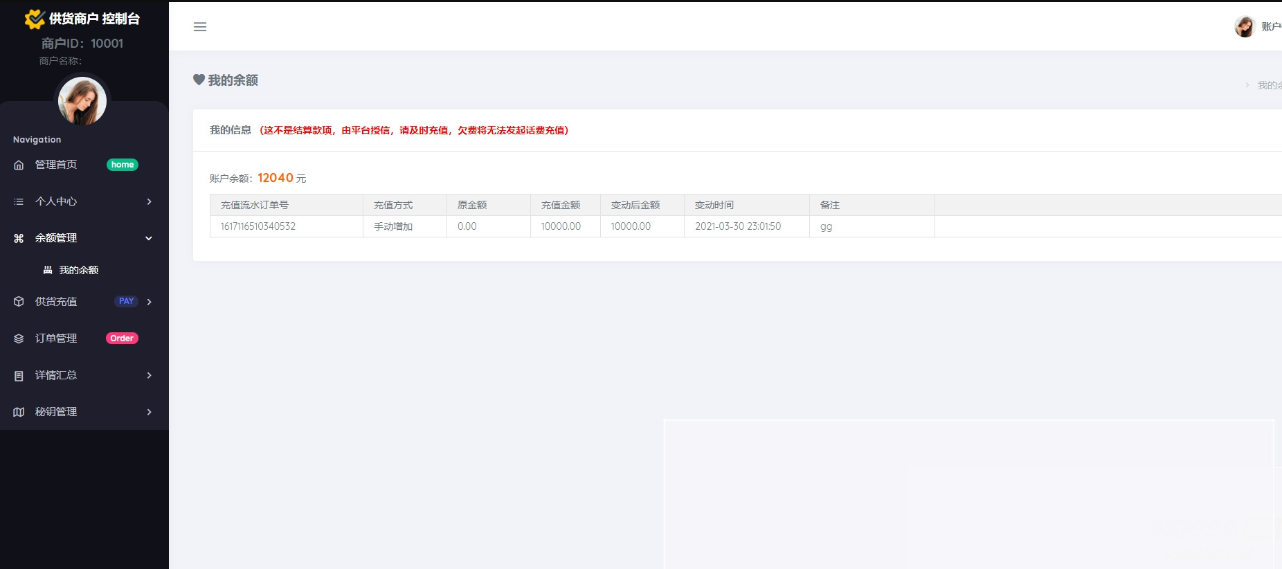Expand the 供货充值 chevron arrow
Viewport: 1282px width, 569px height.
click(x=149, y=302)
